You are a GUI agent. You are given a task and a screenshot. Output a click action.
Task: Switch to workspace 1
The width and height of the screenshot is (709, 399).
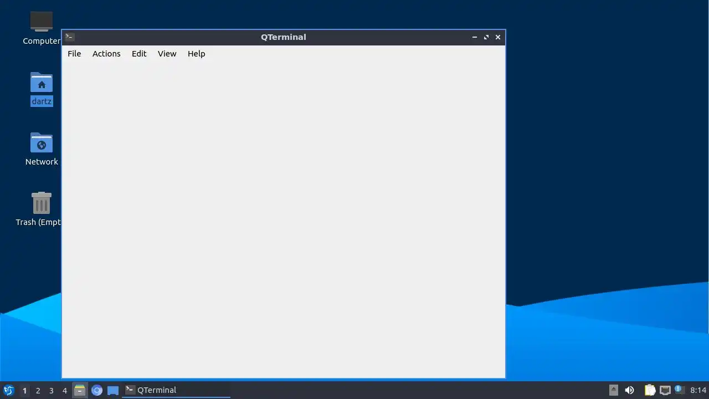pos(24,391)
